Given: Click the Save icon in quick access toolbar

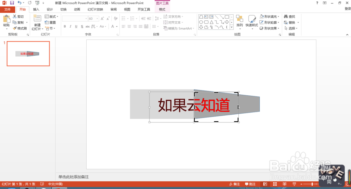Looking at the screenshot, I should (x=12, y=3).
